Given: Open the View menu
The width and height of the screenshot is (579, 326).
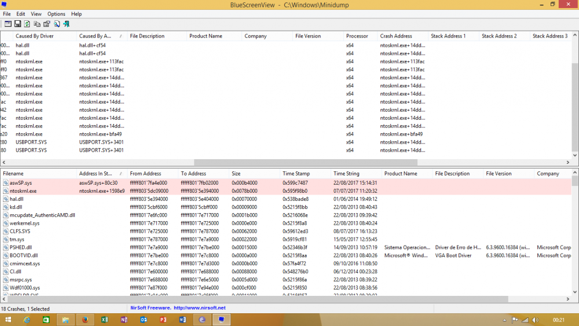Looking at the screenshot, I should click(x=36, y=14).
